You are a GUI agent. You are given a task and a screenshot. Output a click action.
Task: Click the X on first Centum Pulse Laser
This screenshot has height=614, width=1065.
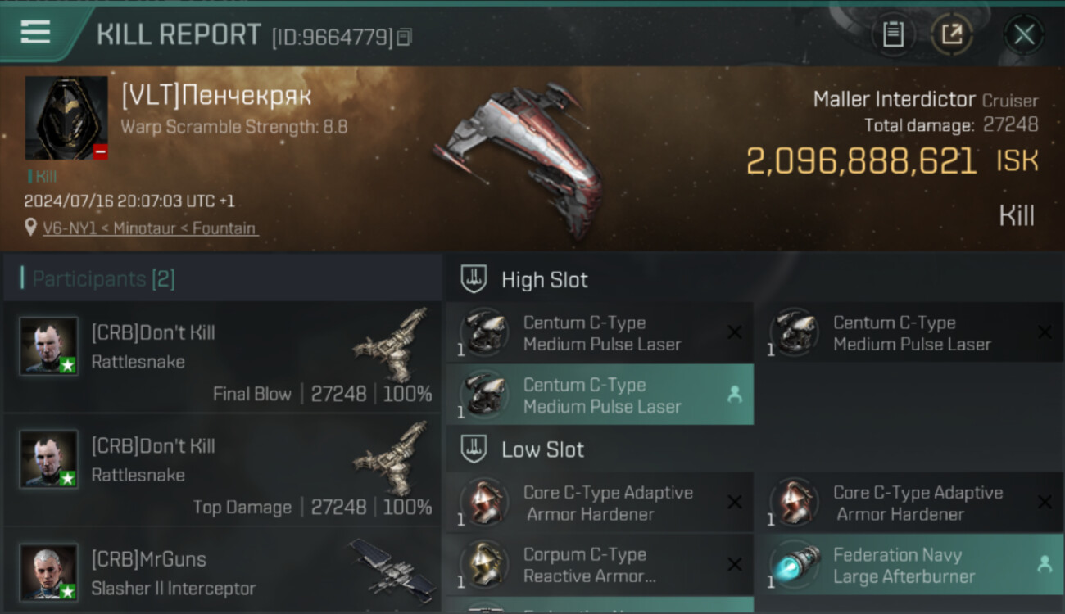(735, 332)
